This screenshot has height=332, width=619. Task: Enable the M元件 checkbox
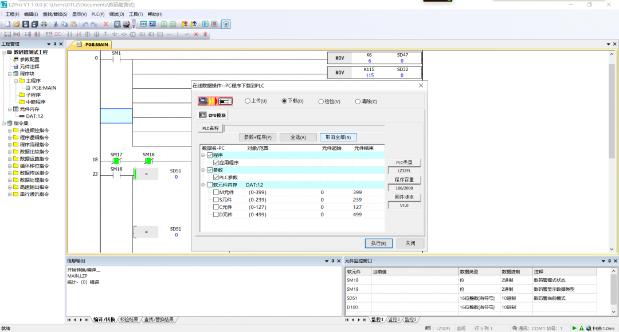point(216,192)
